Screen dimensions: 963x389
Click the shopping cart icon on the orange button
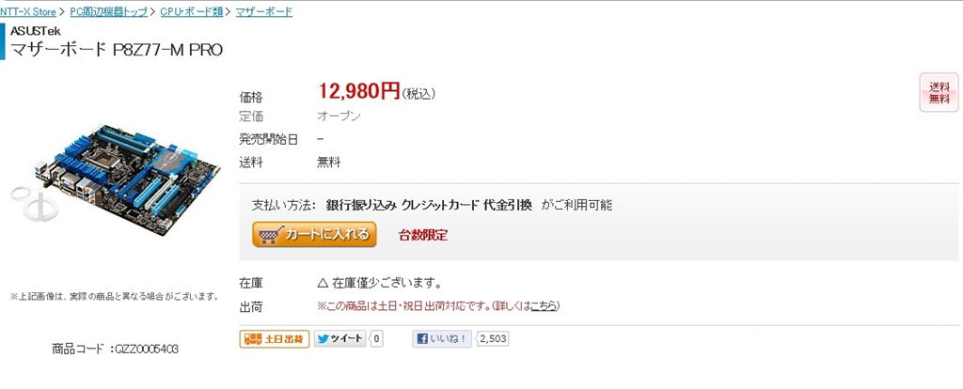271,235
